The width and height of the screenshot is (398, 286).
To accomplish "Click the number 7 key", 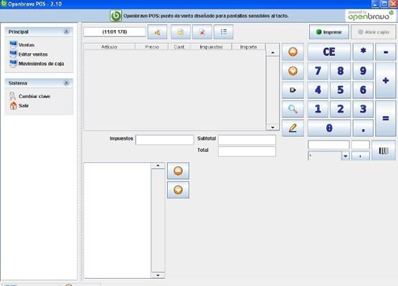I will point(318,71).
